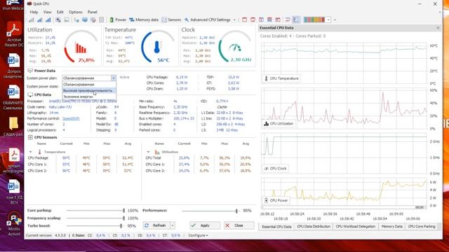Open the Help menu
The width and height of the screenshot is (449, 252).
pyautogui.click(x=34, y=12)
